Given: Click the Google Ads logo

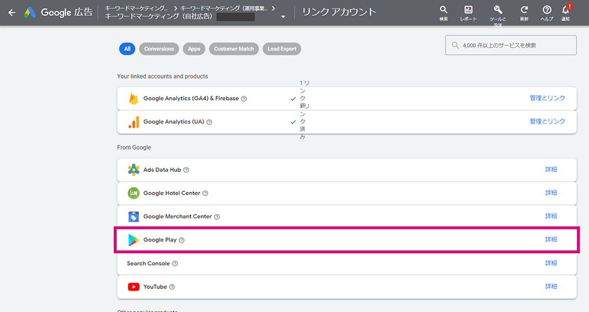Looking at the screenshot, I should [29, 12].
